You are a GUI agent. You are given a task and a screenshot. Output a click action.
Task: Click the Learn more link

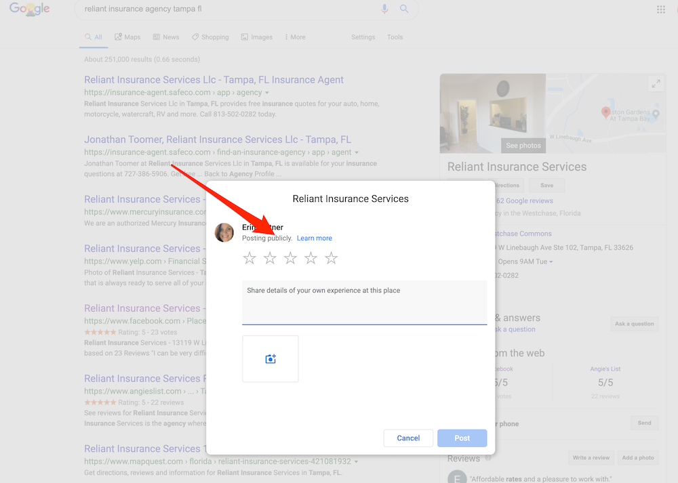pos(315,238)
